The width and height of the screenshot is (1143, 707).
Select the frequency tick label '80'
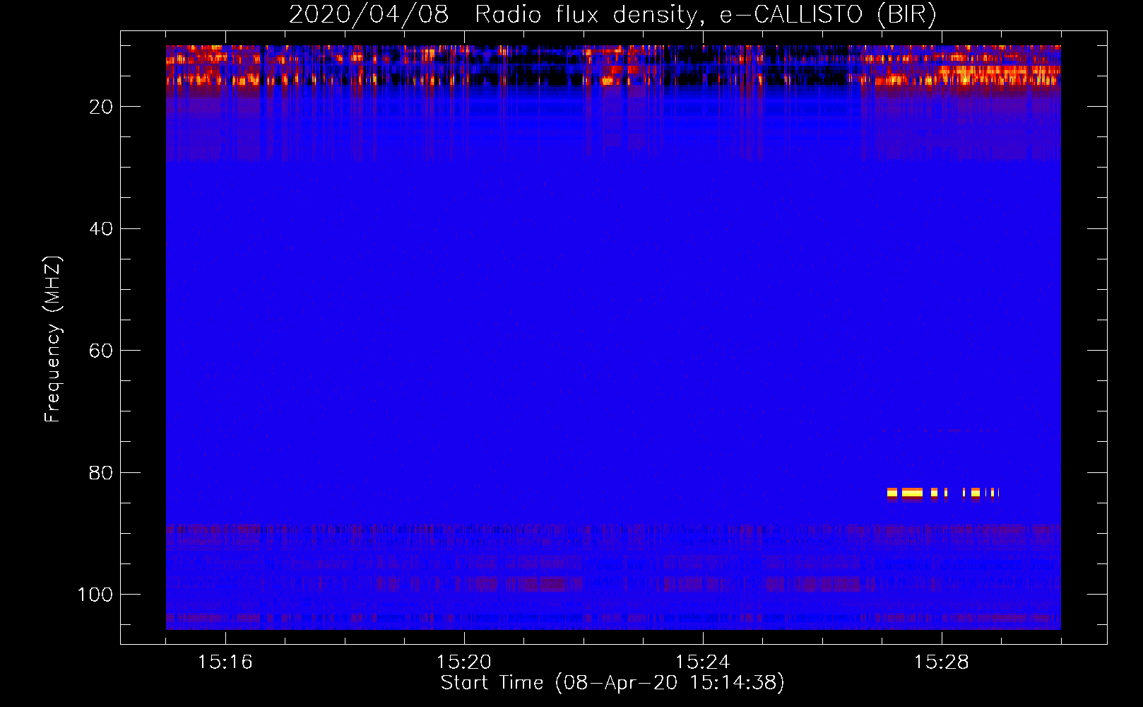[x=101, y=473]
